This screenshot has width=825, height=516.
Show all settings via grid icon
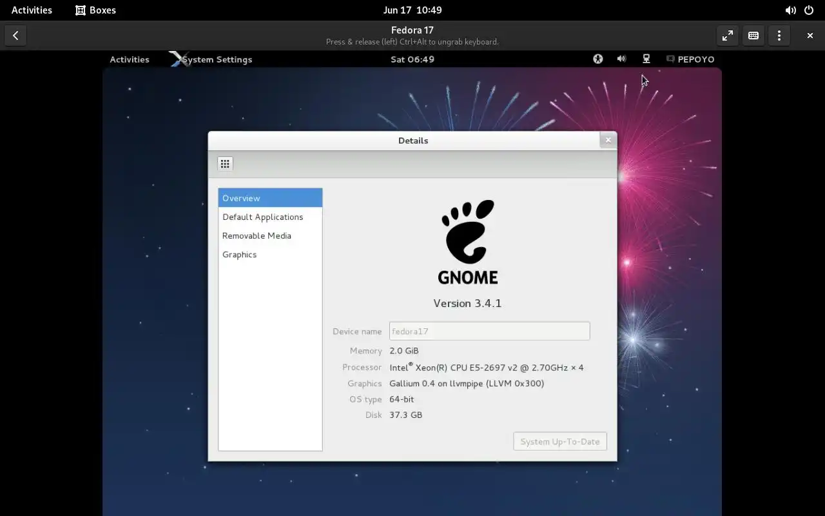[225, 164]
